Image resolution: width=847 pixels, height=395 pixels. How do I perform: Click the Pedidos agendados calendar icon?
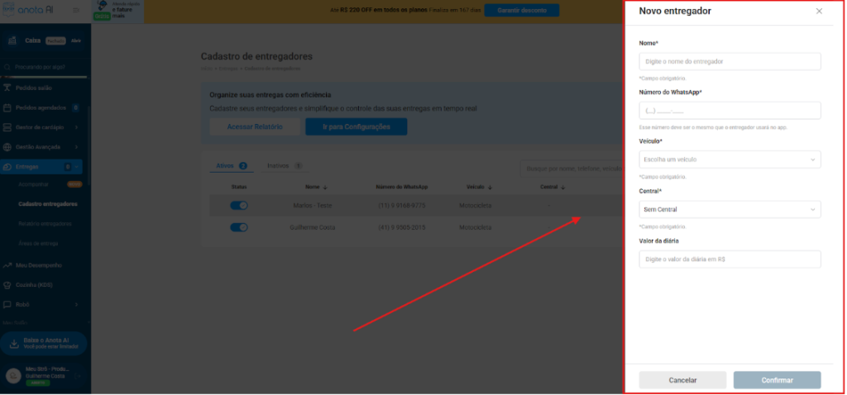tap(7, 107)
